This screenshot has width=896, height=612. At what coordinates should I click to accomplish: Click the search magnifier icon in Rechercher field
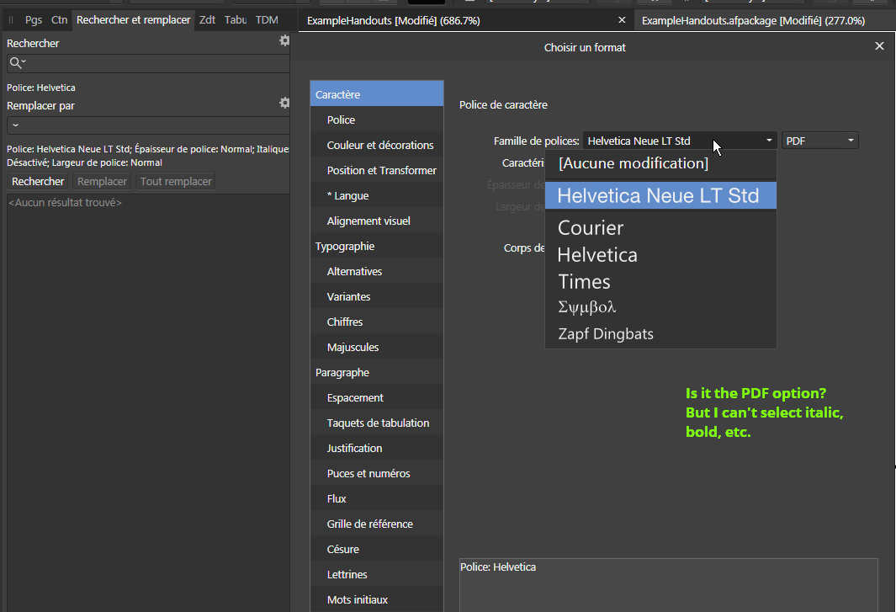15,63
